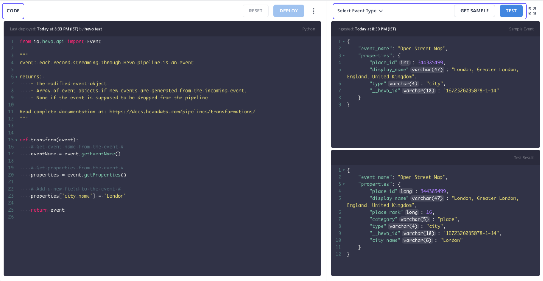Click the value 16 in Test Result
The height and width of the screenshot is (281, 543).
click(x=429, y=212)
